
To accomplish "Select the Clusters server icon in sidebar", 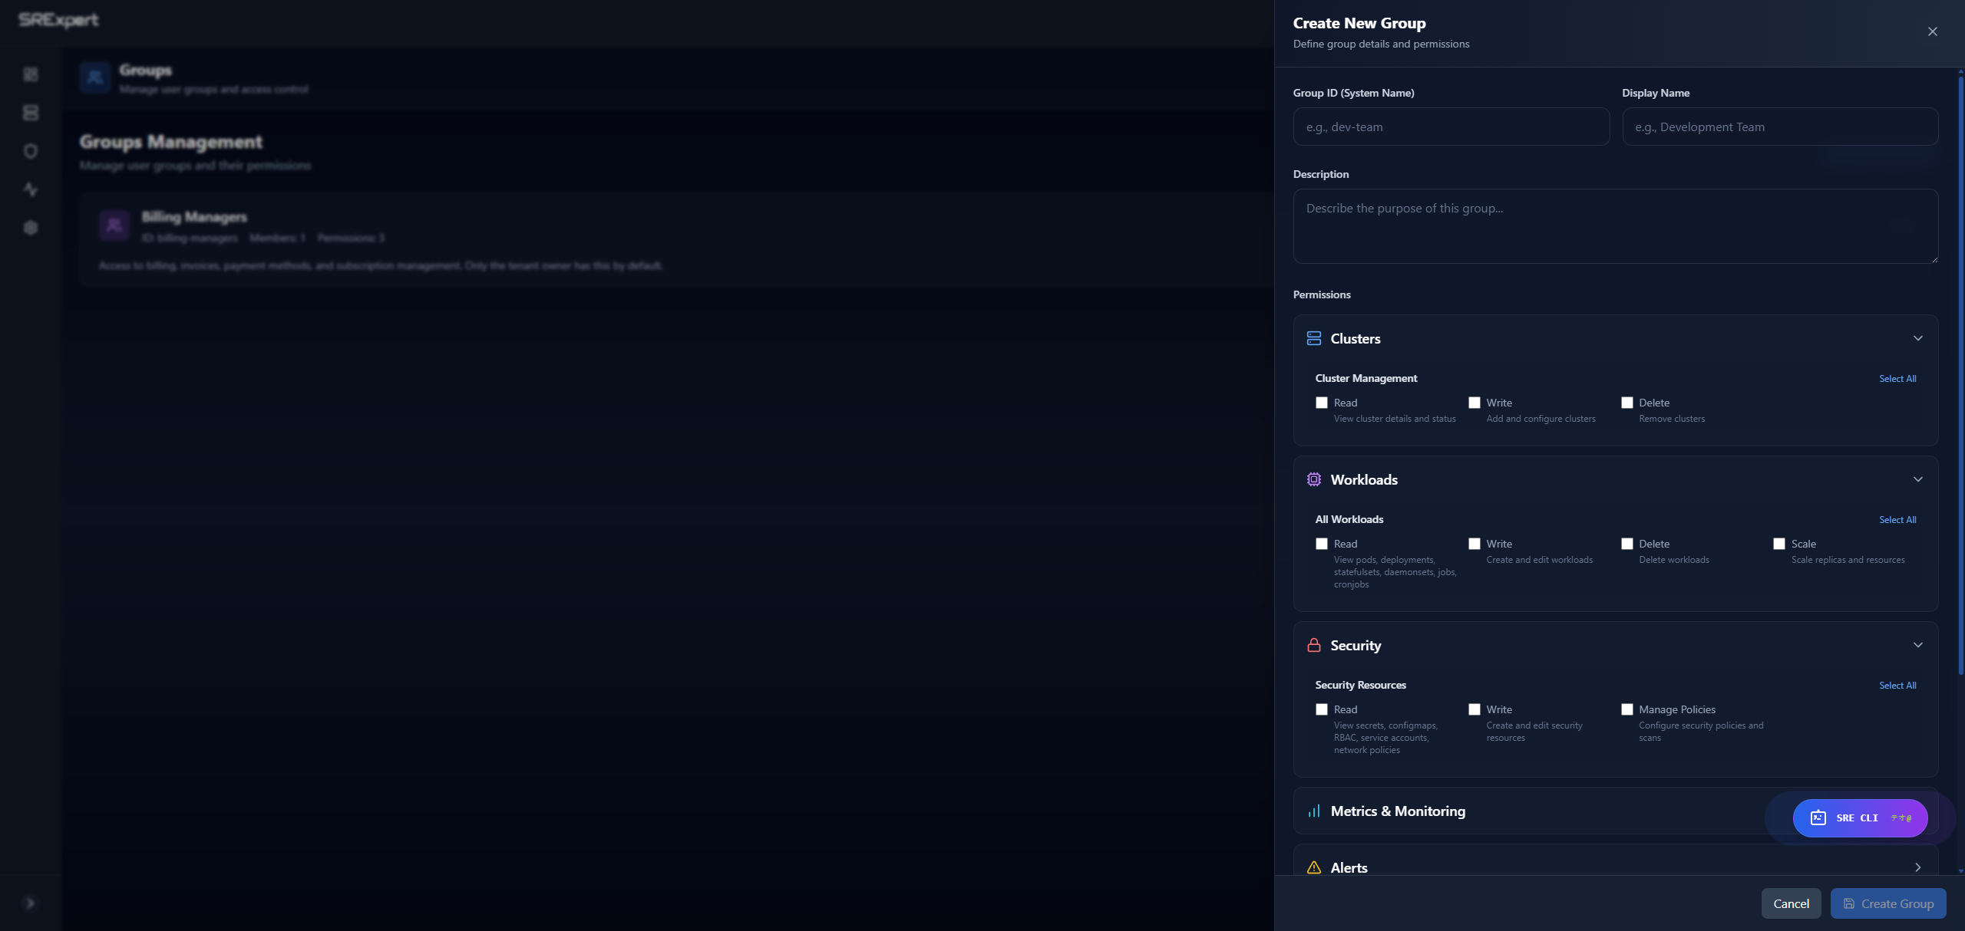I will tap(31, 113).
